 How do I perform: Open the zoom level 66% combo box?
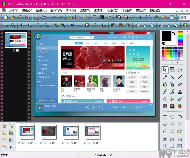point(184,17)
